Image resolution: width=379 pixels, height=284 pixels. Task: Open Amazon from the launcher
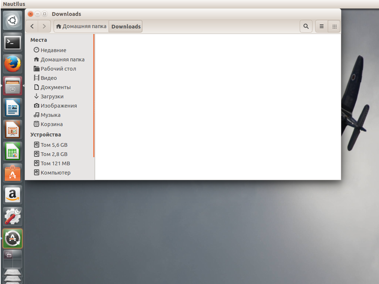(x=13, y=195)
